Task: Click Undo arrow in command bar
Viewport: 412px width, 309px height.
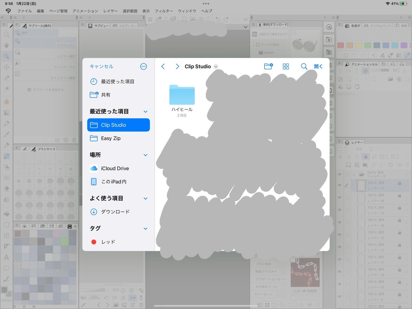Action: tap(218, 19)
